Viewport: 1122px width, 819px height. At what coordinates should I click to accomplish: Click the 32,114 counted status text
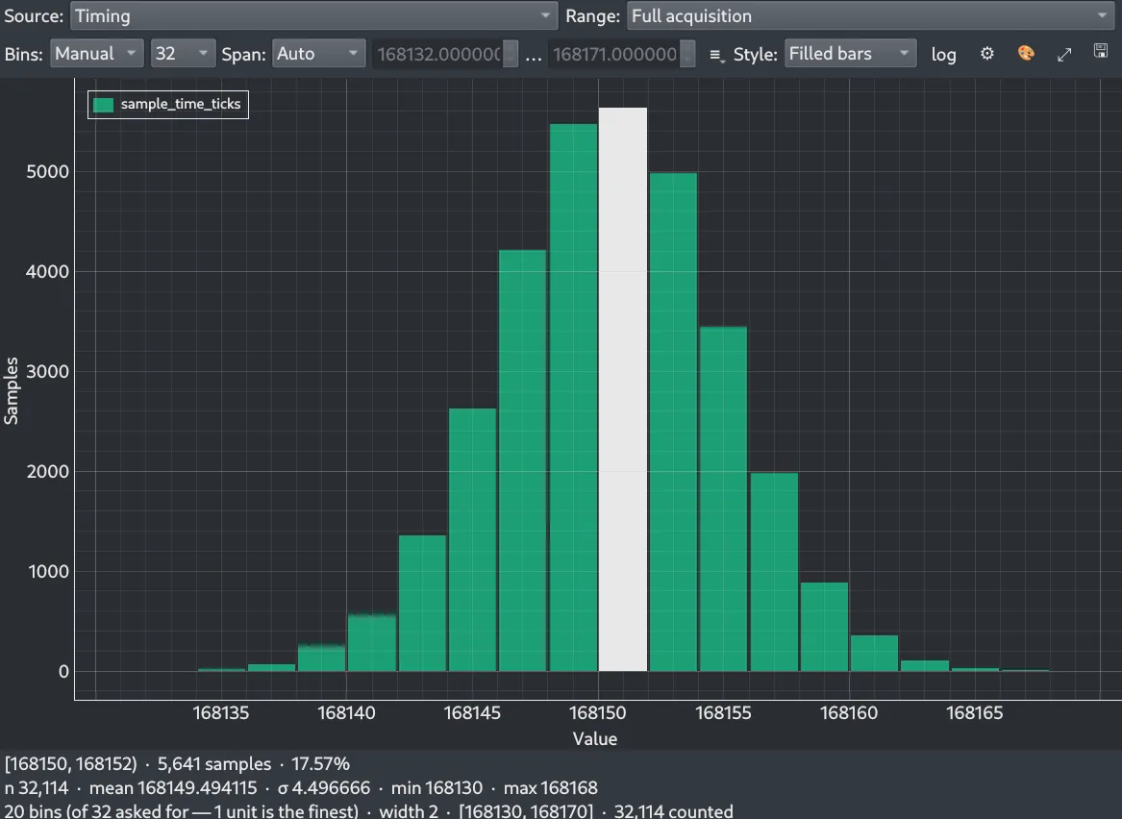point(673,811)
